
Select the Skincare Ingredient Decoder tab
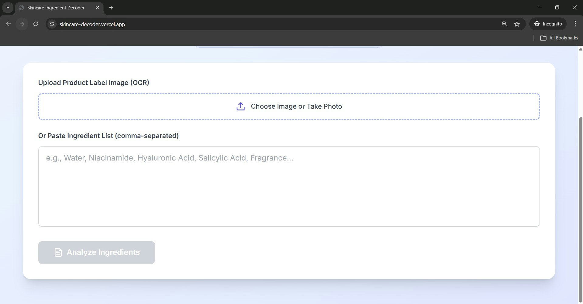(x=59, y=8)
